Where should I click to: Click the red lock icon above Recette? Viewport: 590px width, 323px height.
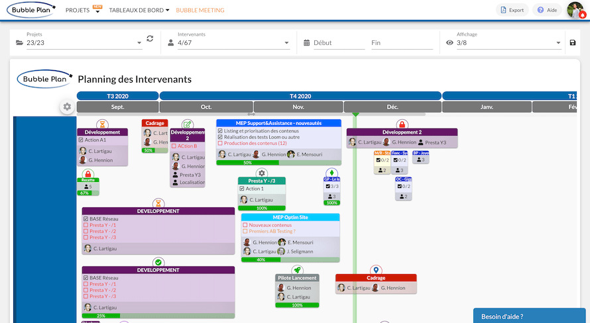click(88, 174)
